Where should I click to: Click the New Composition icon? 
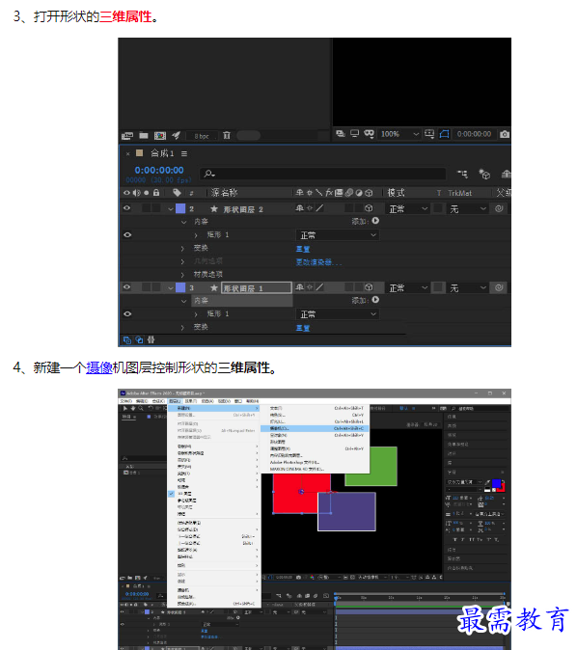[x=160, y=136]
